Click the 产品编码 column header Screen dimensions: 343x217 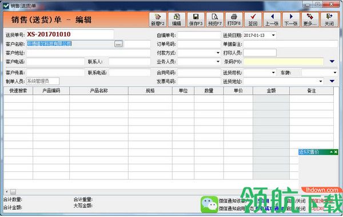tap(51, 91)
